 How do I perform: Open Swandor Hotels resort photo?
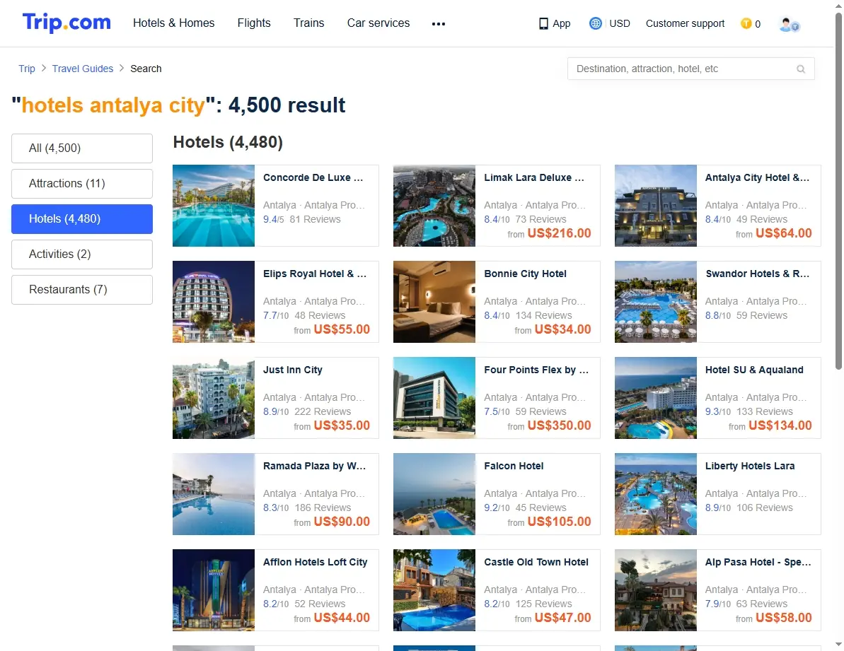click(x=656, y=302)
